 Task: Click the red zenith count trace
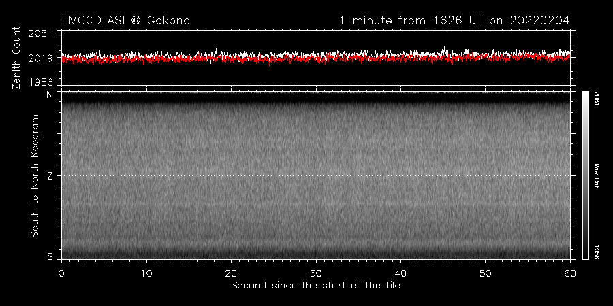[x=315, y=59]
